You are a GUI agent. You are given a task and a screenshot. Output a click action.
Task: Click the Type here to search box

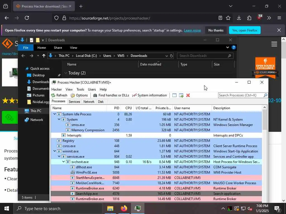[x=58, y=208]
